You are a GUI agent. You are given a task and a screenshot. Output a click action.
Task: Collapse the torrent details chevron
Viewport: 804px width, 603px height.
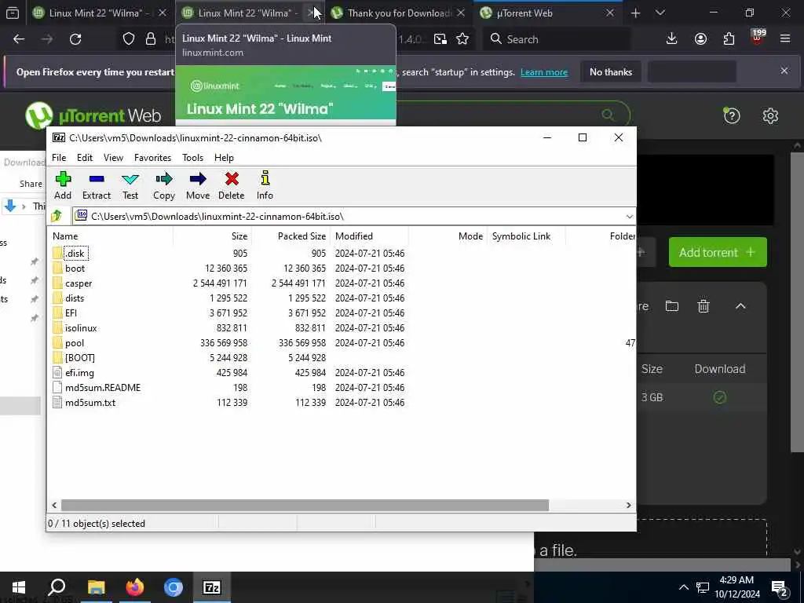click(740, 306)
